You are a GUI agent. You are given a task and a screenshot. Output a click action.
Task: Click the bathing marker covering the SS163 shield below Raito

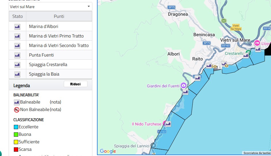[x=197, y=78]
